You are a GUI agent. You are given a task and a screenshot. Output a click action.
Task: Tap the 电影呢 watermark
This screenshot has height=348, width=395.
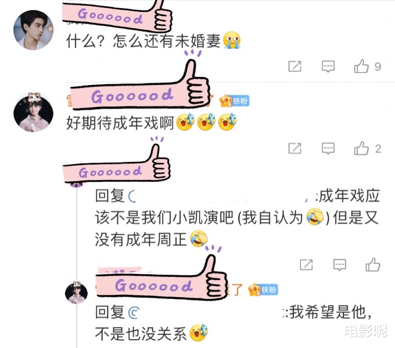pos(366,331)
